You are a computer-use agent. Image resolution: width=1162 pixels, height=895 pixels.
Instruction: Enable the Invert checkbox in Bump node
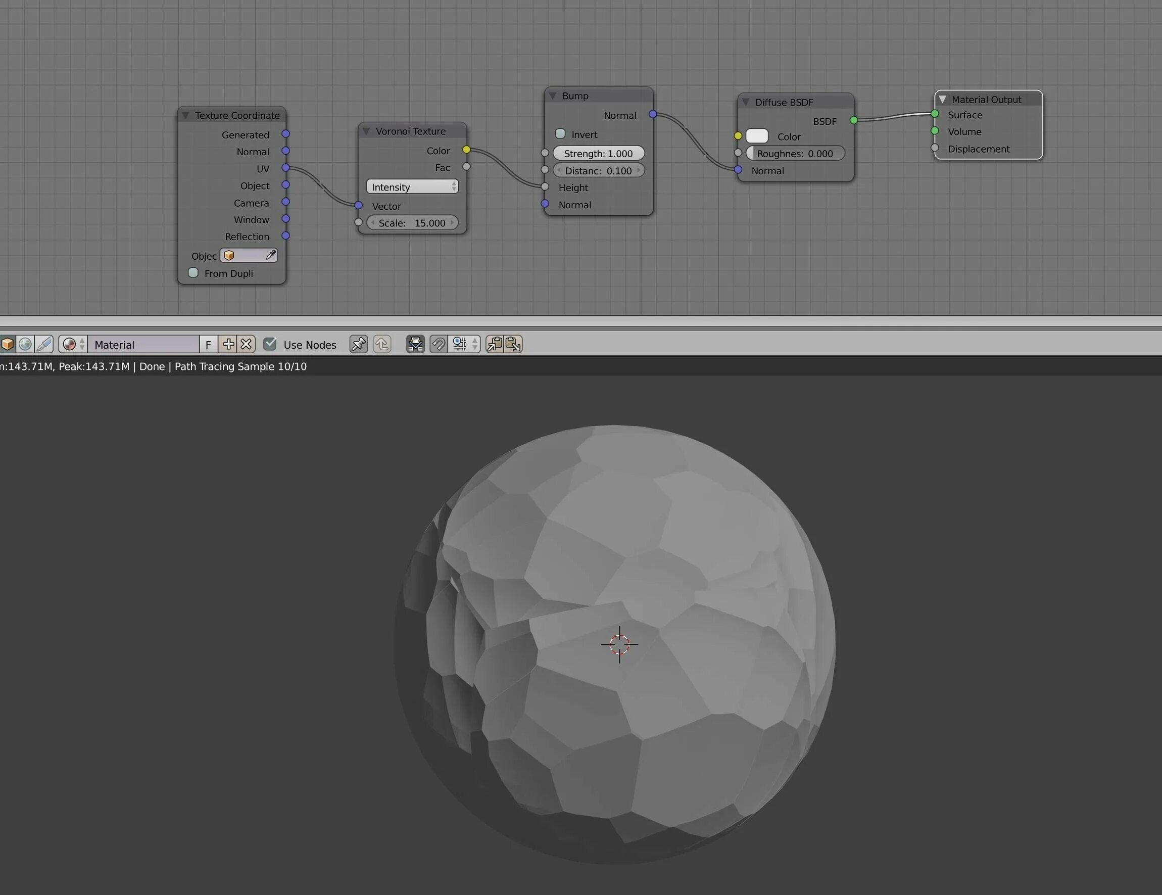(560, 134)
